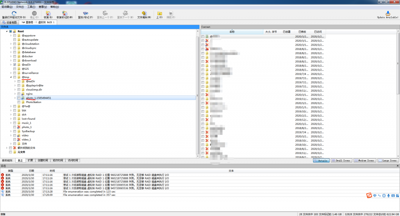Click the Recover (恢复) toolbar icon
This screenshot has width=400, height=216.
tap(48, 14)
